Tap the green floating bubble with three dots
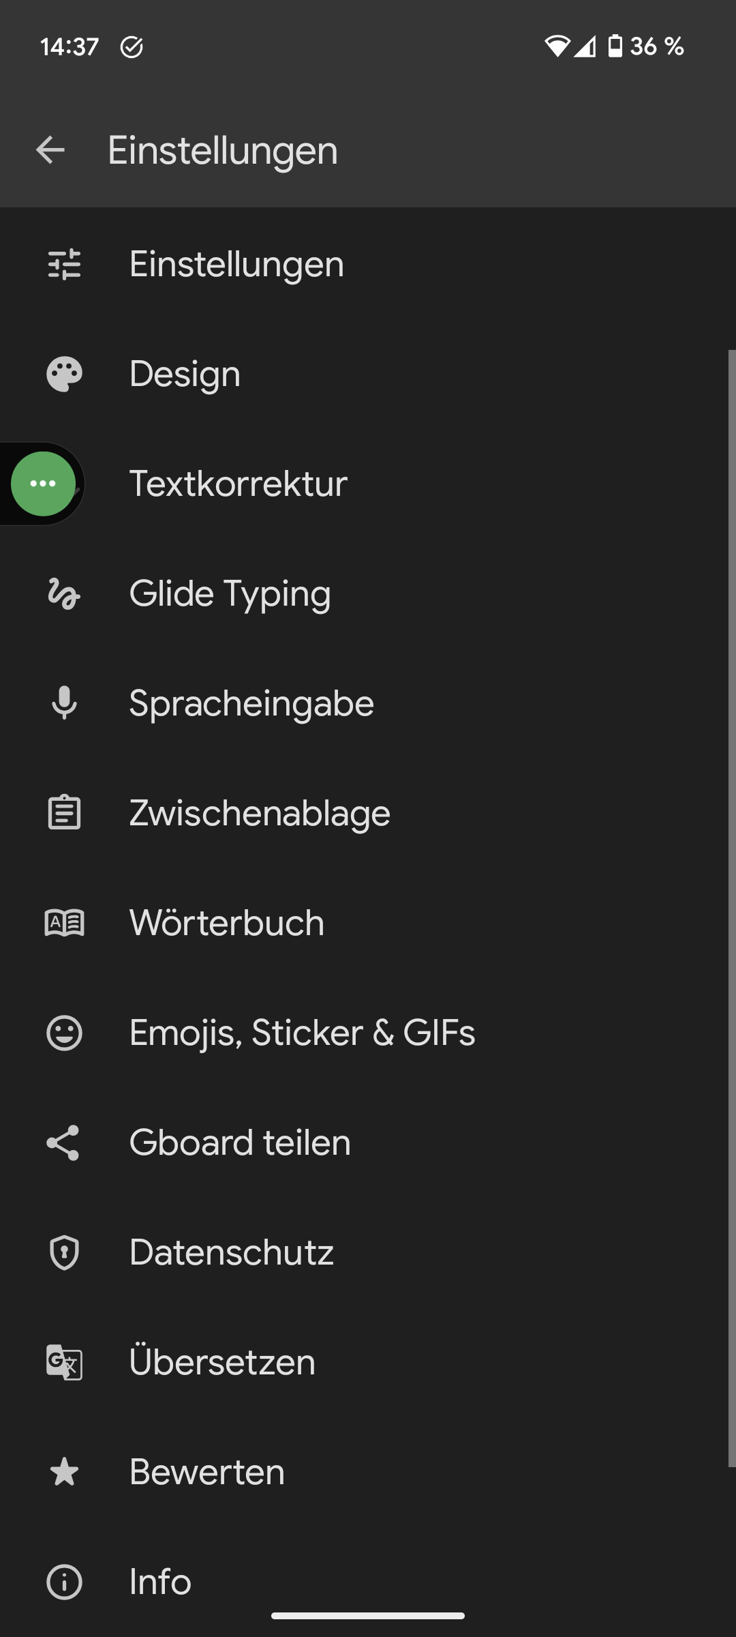Image resolution: width=736 pixels, height=1637 pixels. 43,484
